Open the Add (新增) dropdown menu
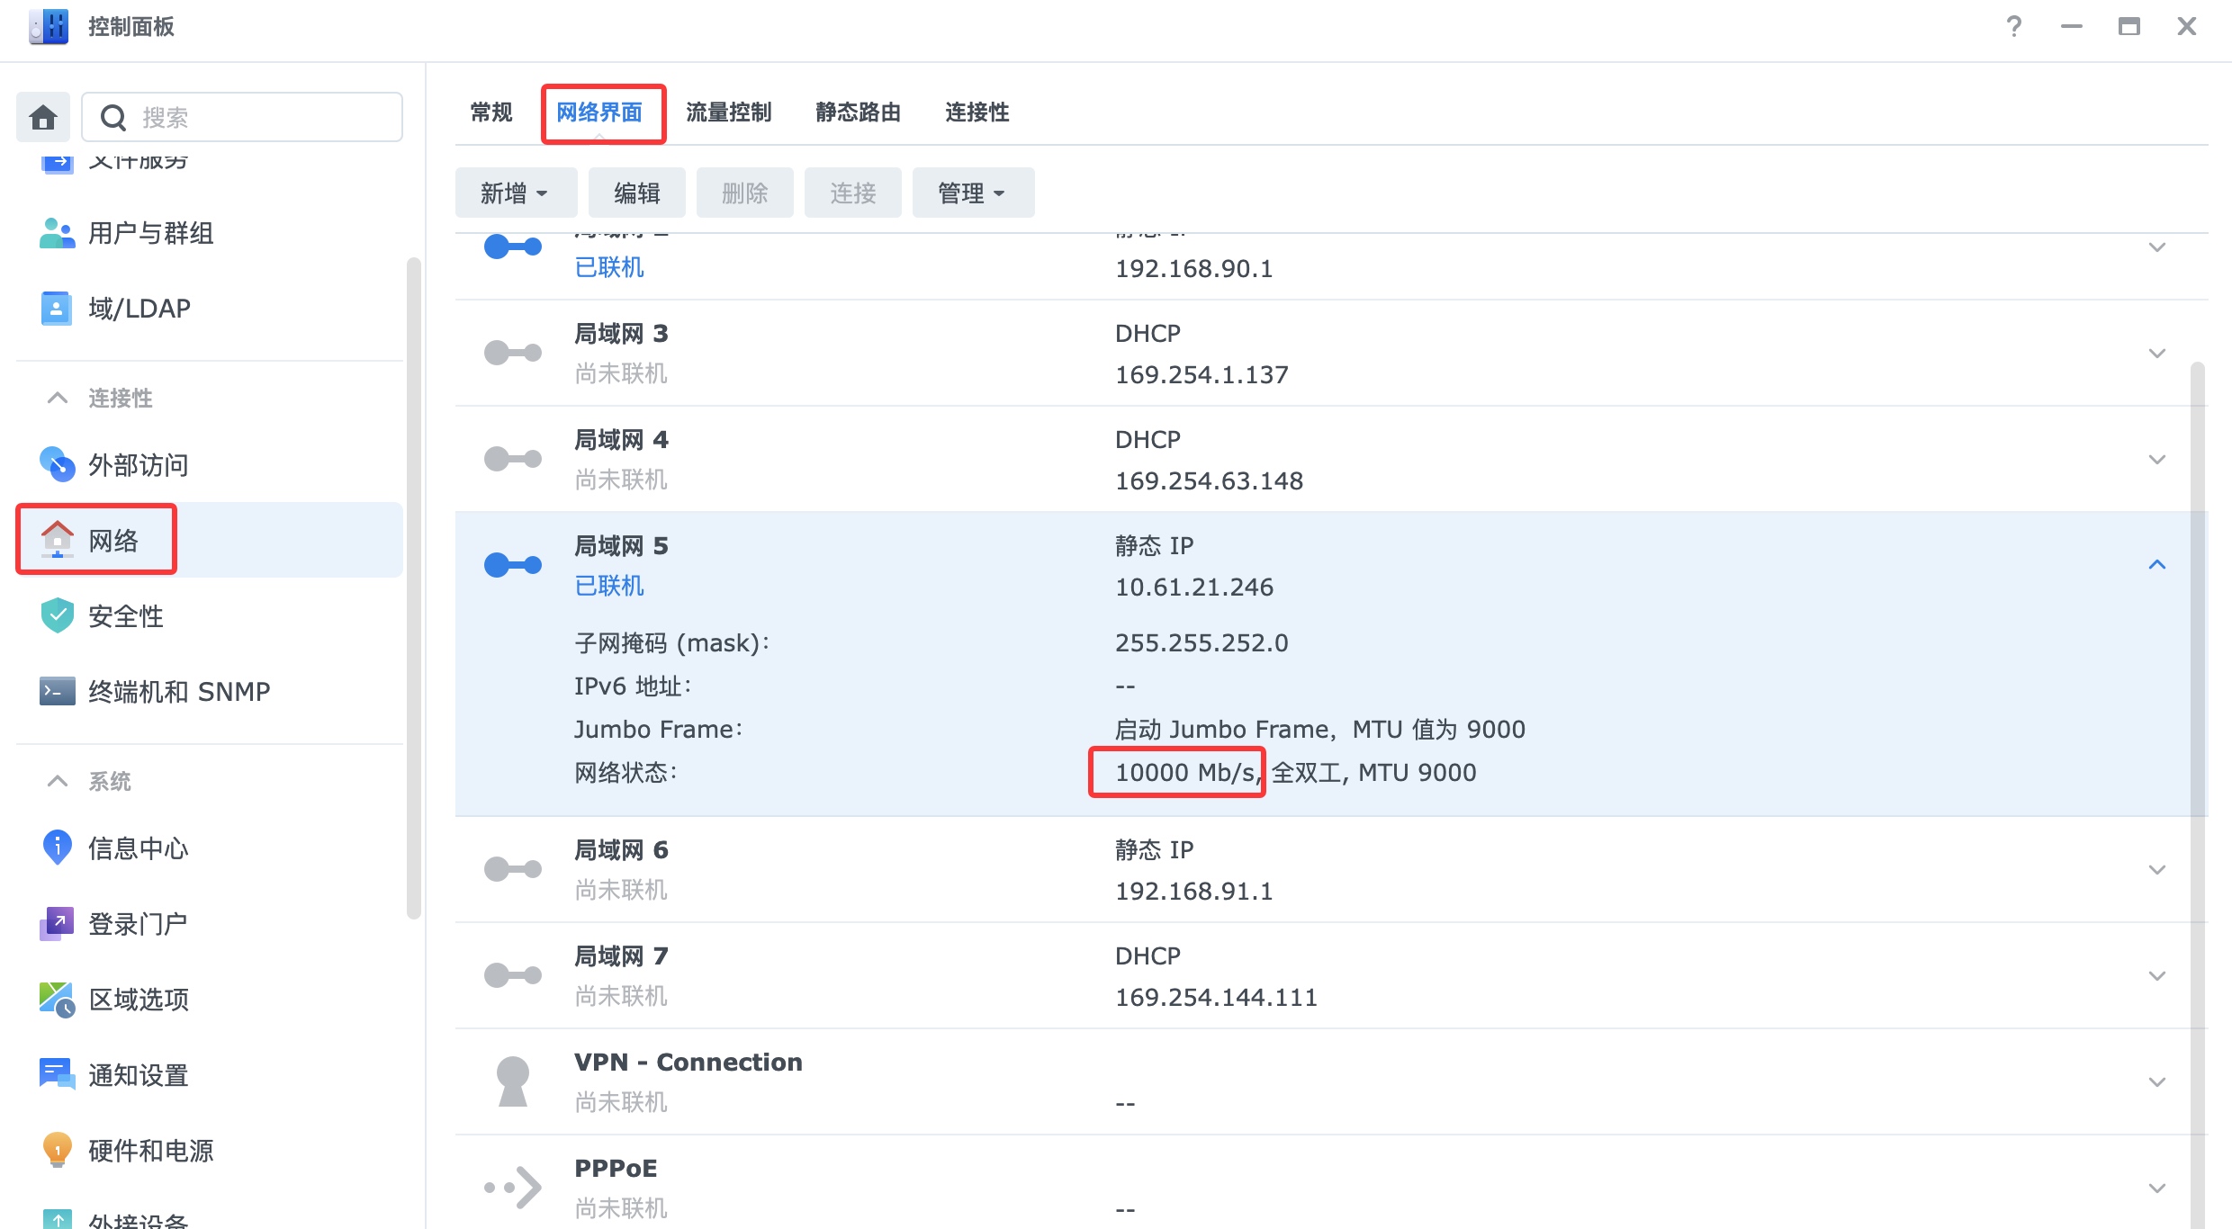This screenshot has height=1229, width=2232. tap(515, 193)
